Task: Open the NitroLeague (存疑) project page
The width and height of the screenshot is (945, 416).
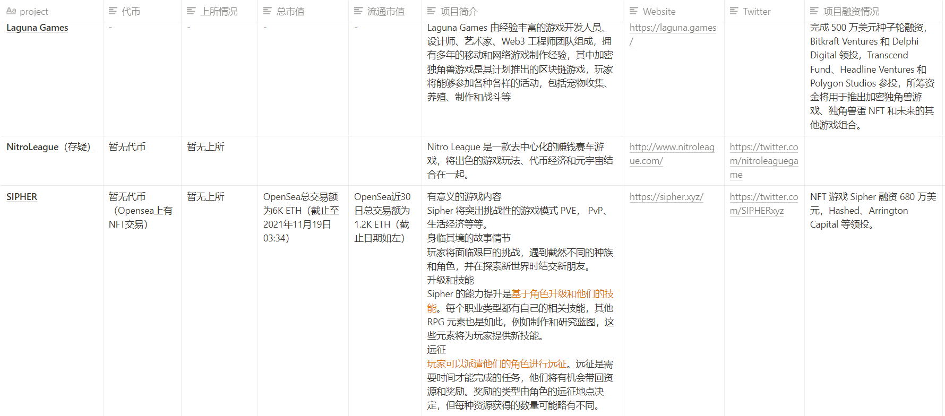Action: pos(50,147)
